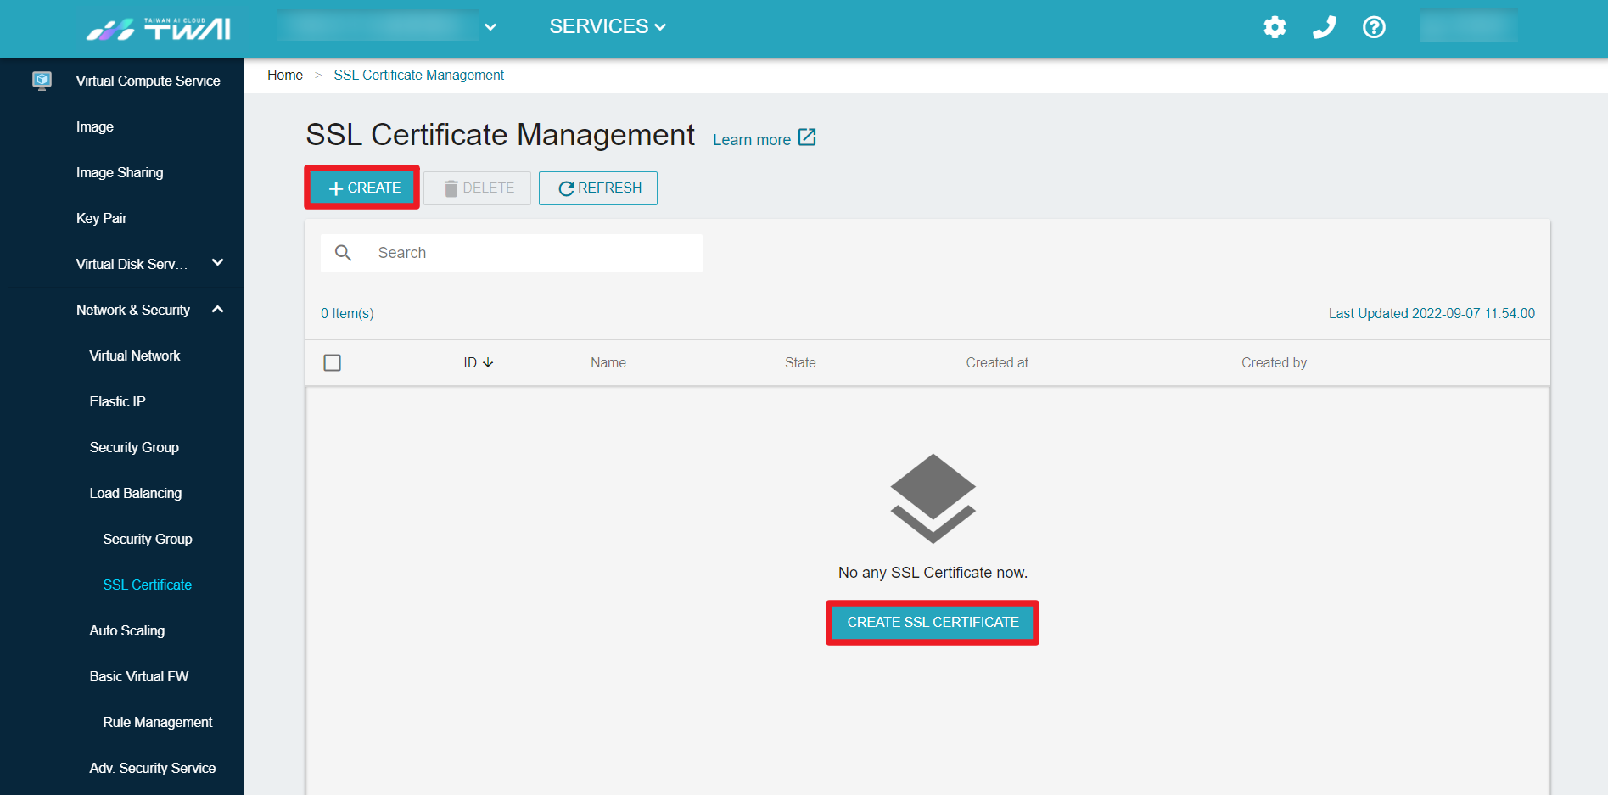Select Image in the sidebar
The height and width of the screenshot is (795, 1608).
point(94,126)
